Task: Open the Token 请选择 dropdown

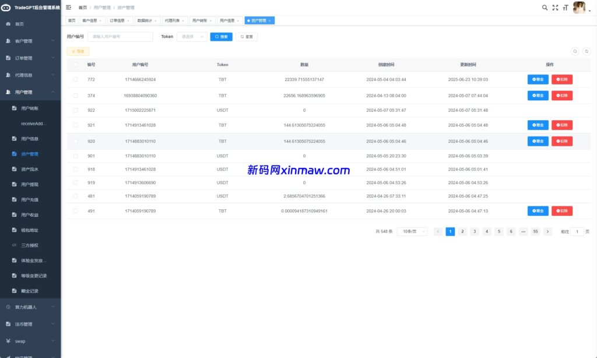Action: (192, 36)
